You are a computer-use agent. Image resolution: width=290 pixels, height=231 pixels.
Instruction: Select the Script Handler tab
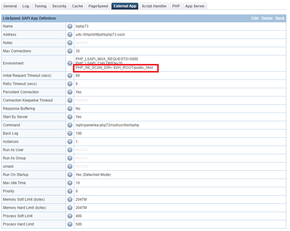[x=154, y=6]
